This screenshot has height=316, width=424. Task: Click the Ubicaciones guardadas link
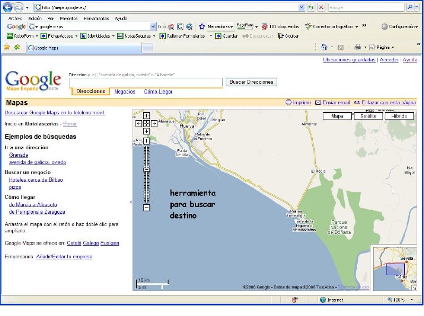[x=349, y=60]
